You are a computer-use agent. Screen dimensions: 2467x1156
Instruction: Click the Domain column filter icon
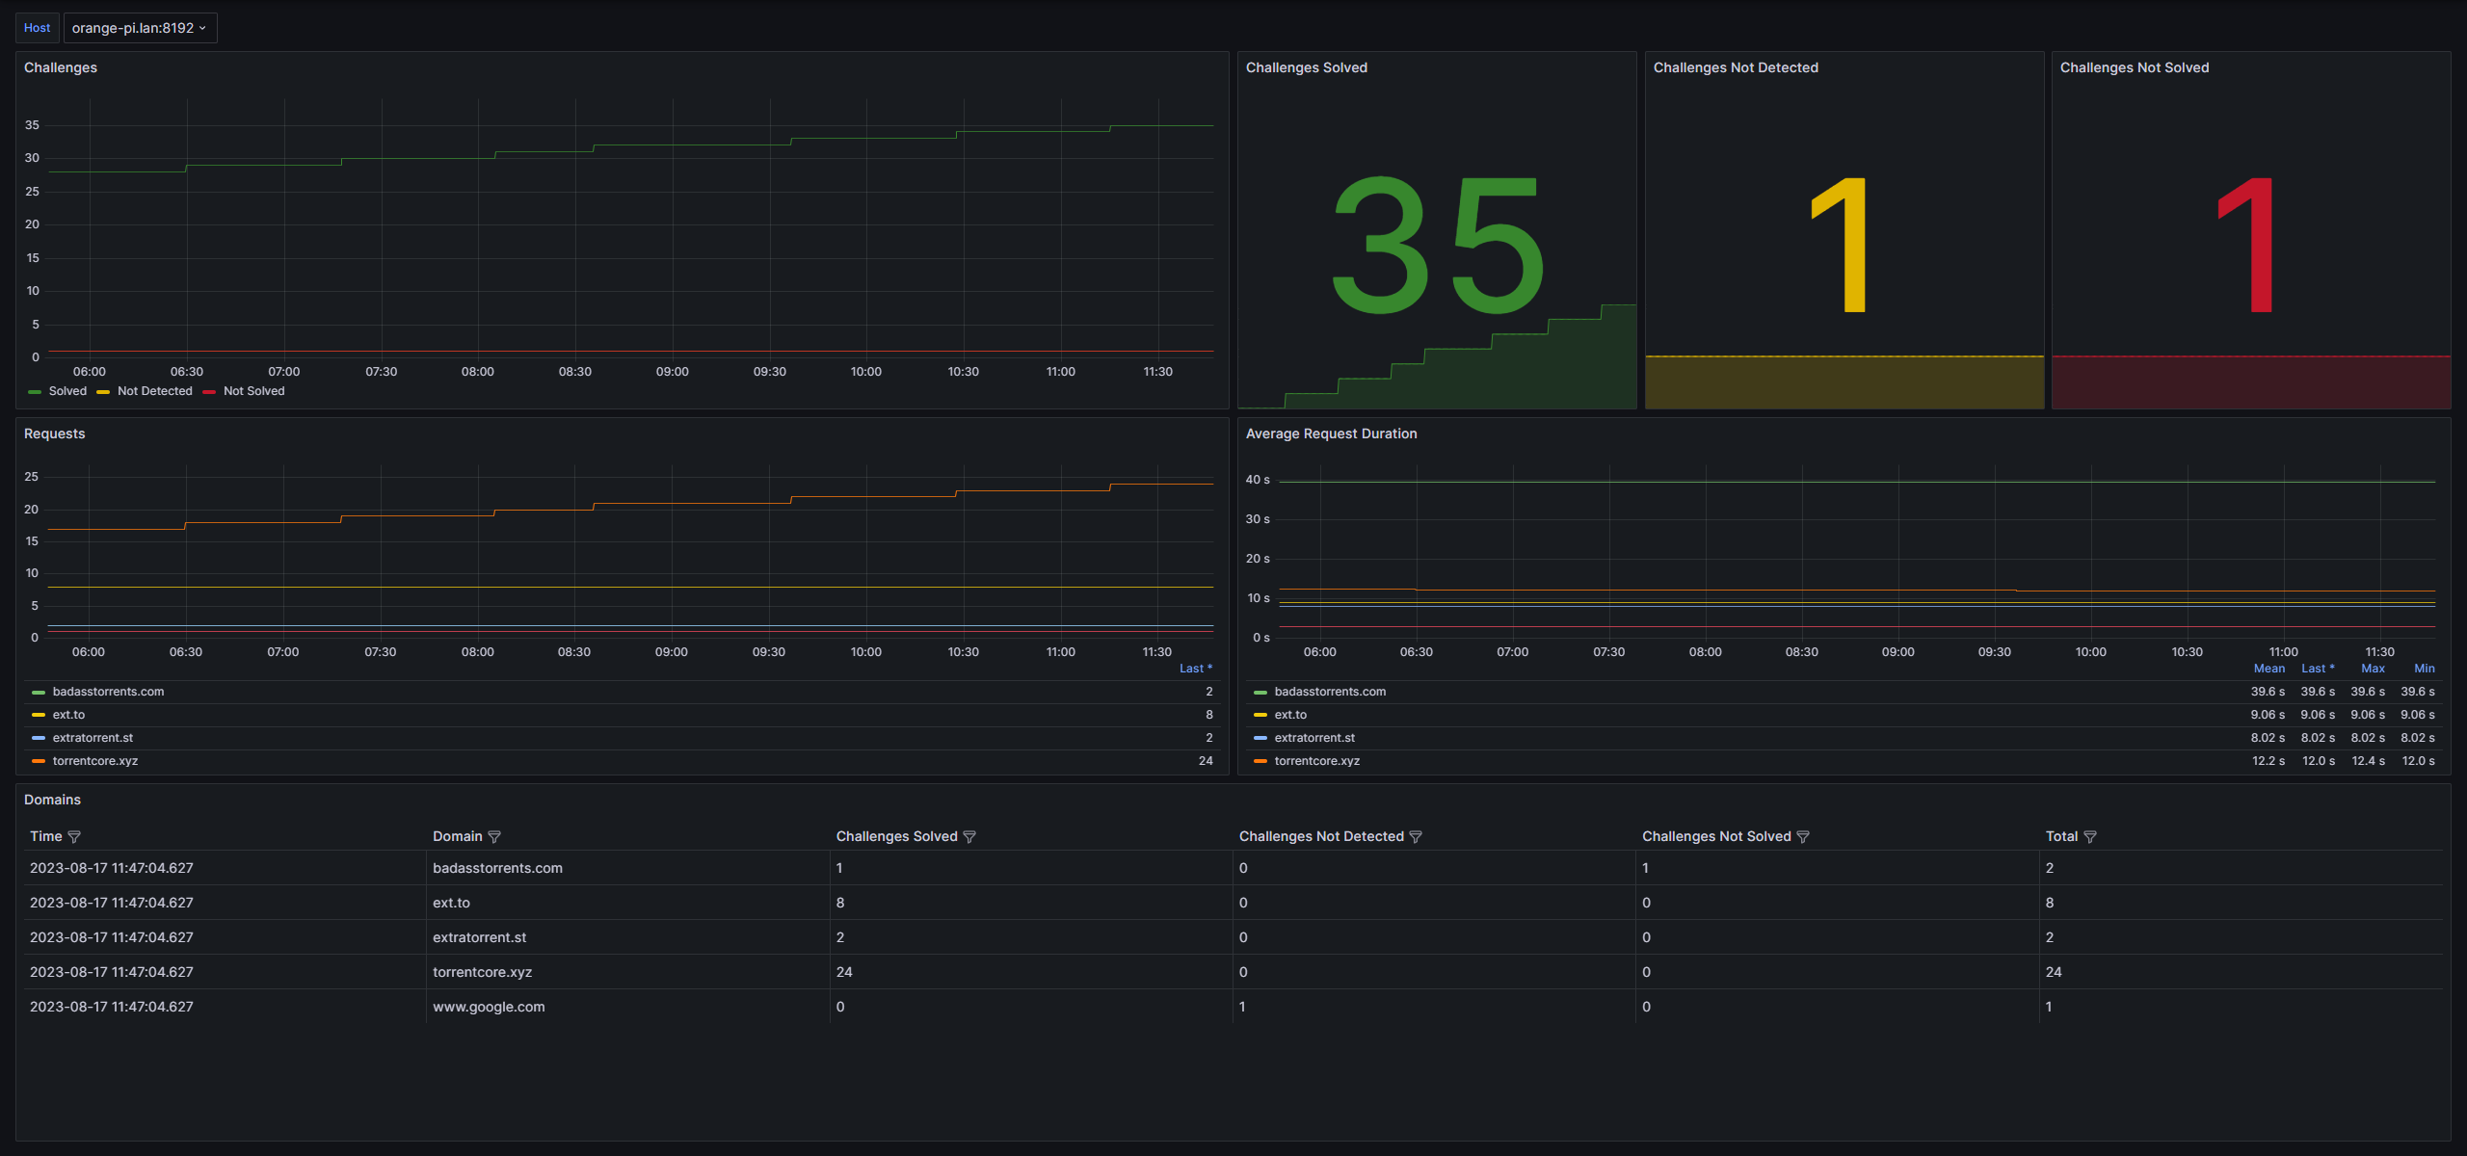[494, 837]
